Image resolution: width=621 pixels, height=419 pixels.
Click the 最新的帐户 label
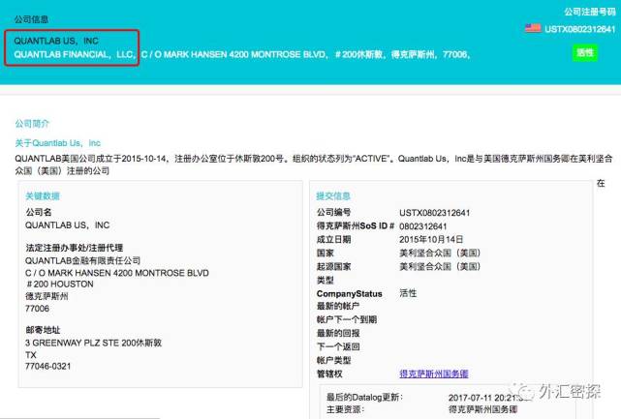338,306
